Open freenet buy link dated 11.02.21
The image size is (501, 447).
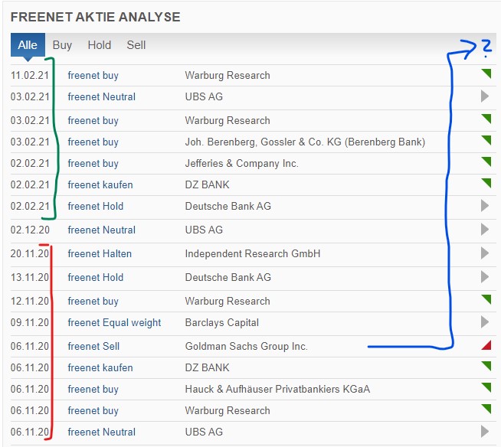tap(93, 75)
